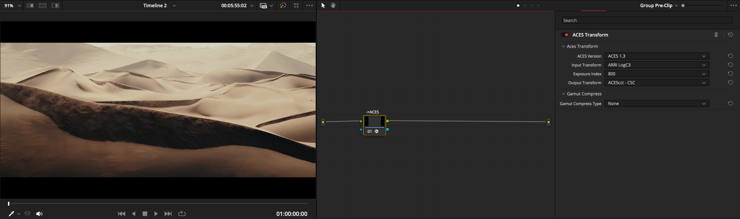
Task: Select the first node graph page dot
Action: pyautogui.click(x=518, y=6)
